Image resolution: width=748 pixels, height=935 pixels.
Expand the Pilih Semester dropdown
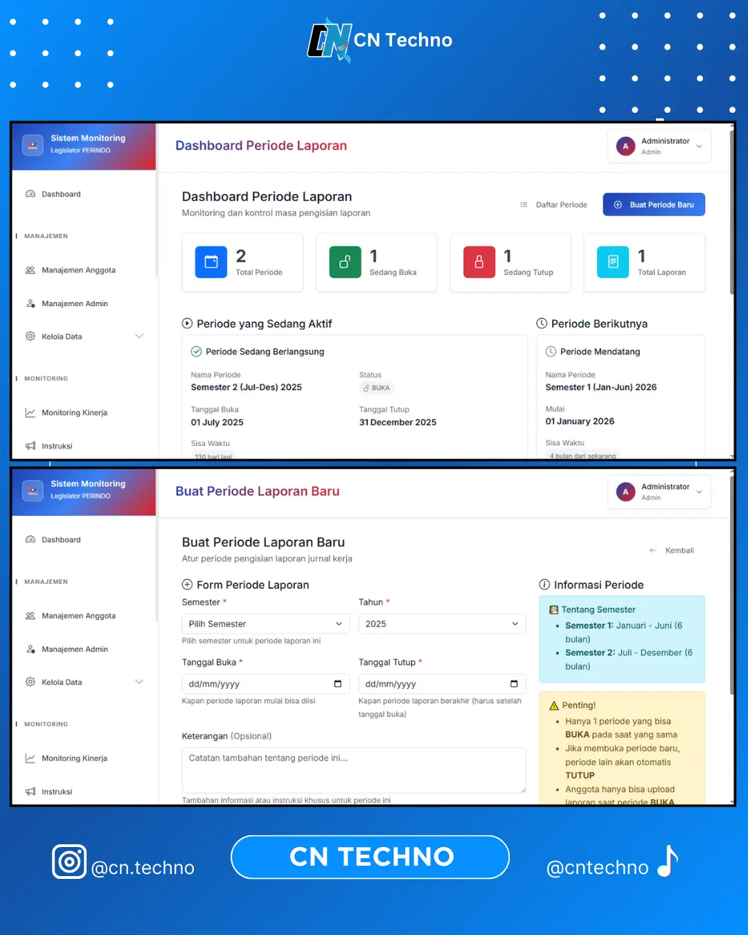pyautogui.click(x=265, y=624)
